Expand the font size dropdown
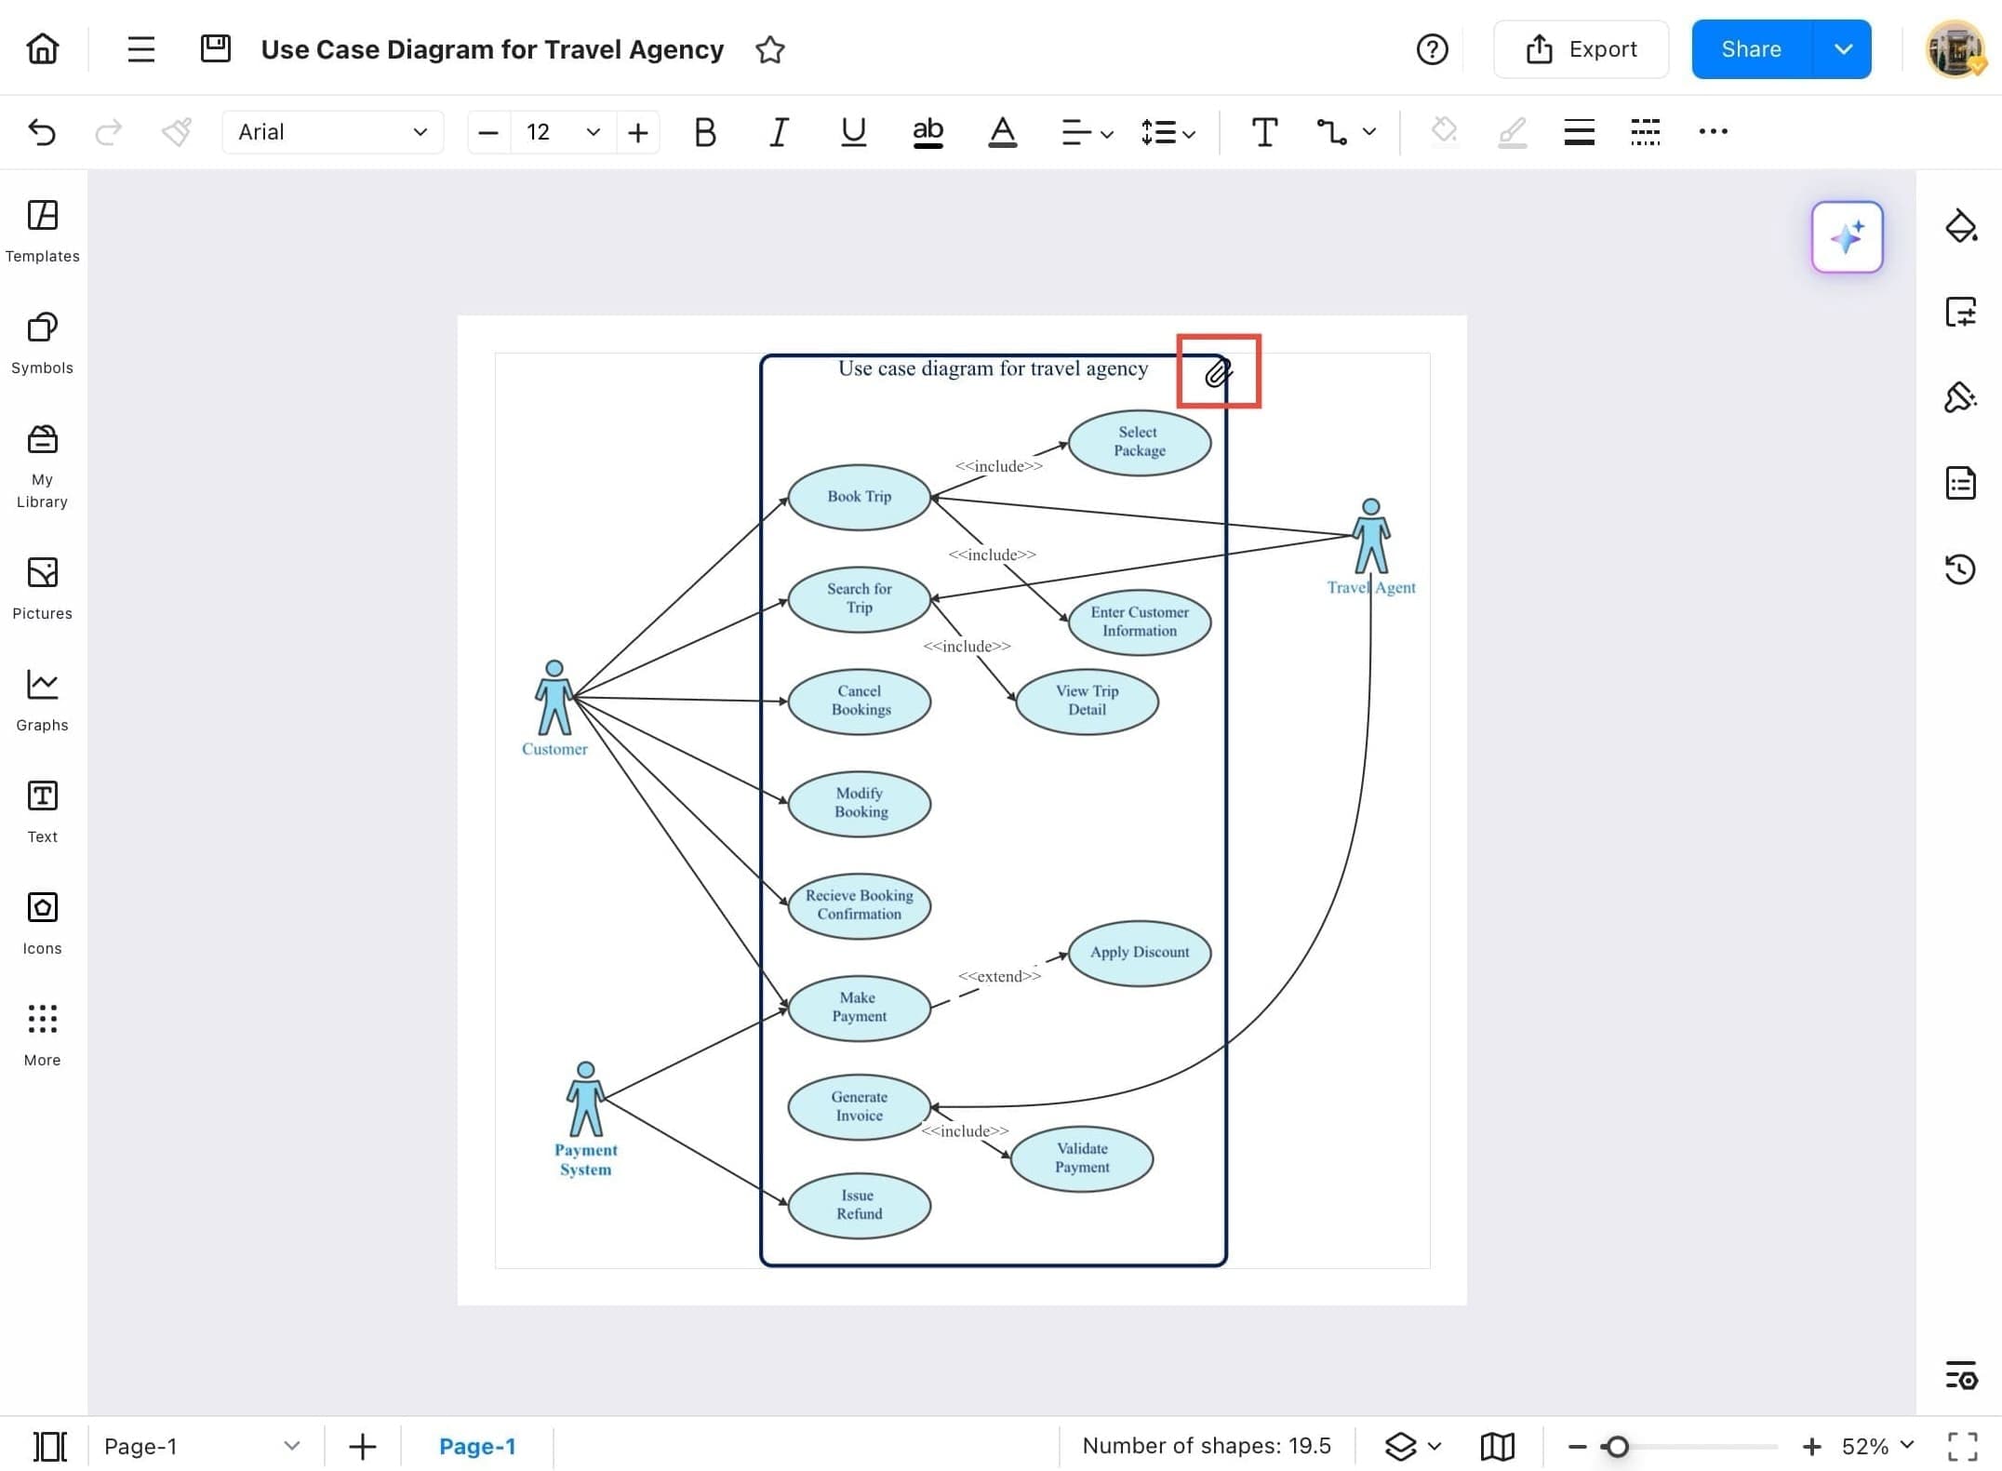 click(x=593, y=132)
